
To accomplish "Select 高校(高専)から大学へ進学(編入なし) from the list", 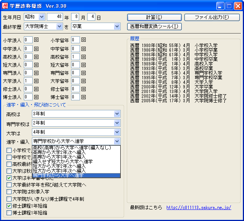I will click(x=72, y=148).
